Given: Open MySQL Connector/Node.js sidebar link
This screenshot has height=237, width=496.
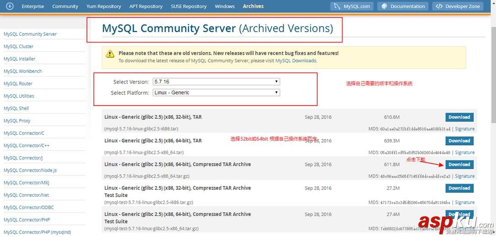Looking at the screenshot, I should [30, 170].
